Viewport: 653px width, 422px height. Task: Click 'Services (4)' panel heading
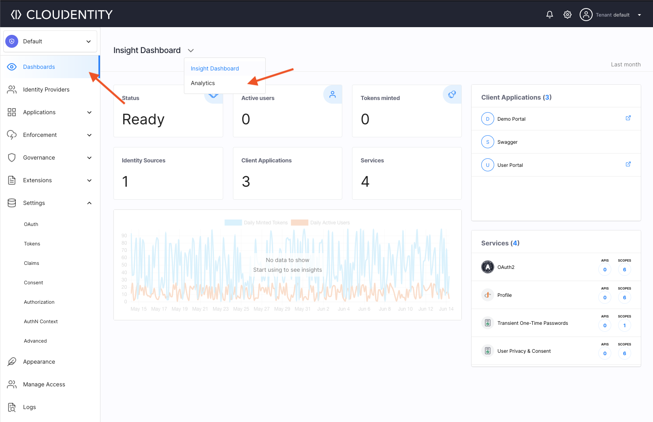[500, 243]
